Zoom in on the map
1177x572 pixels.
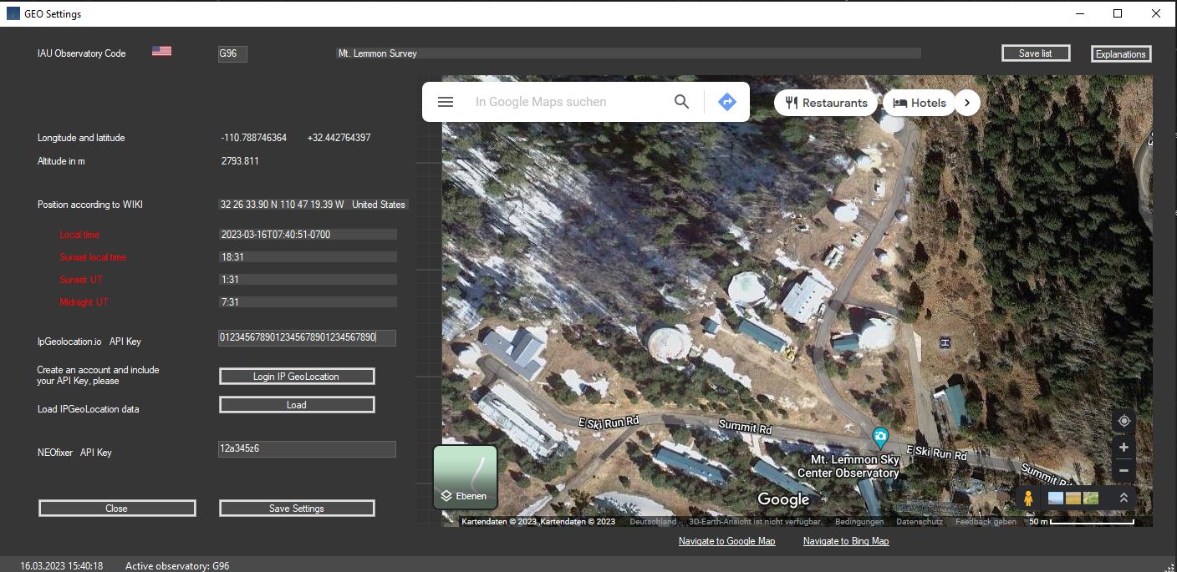click(x=1123, y=448)
